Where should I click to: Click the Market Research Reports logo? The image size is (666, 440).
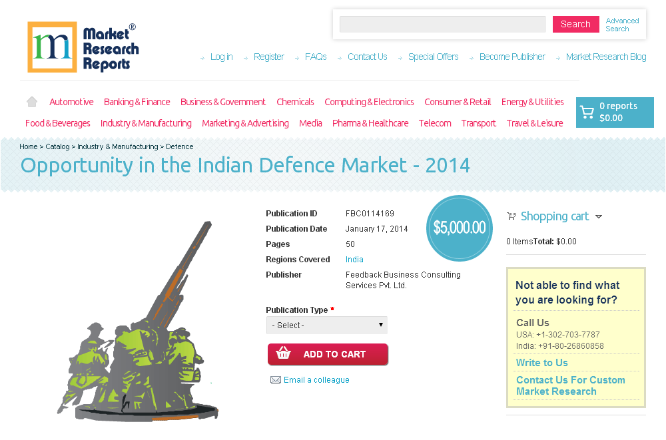[x=83, y=47]
